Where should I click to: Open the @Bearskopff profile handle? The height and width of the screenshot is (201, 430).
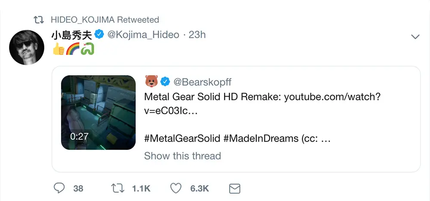tap(202, 81)
